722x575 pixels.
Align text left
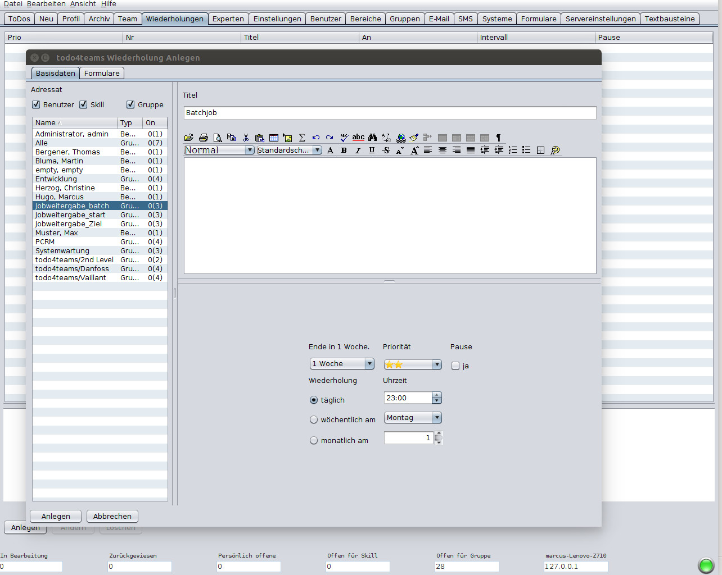point(428,150)
